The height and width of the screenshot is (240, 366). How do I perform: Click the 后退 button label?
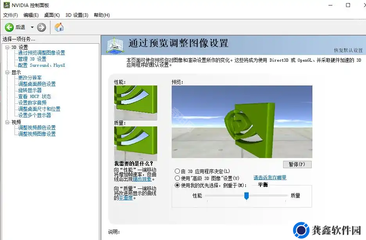(20, 27)
